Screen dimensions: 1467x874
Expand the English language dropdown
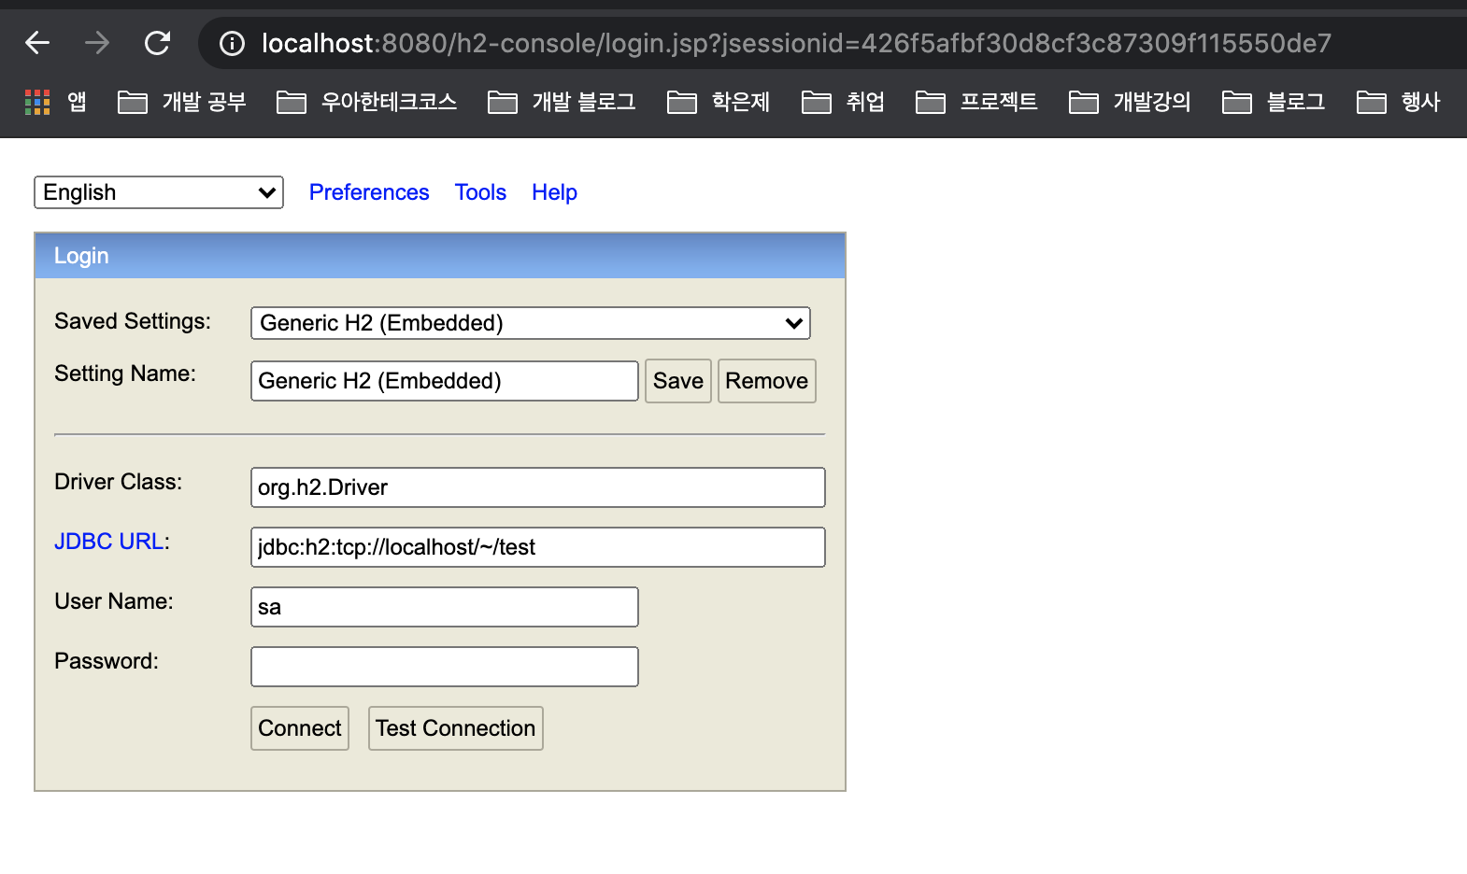159,192
